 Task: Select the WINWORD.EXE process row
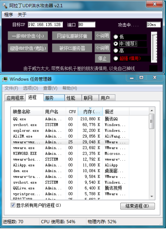[x=70, y=154]
